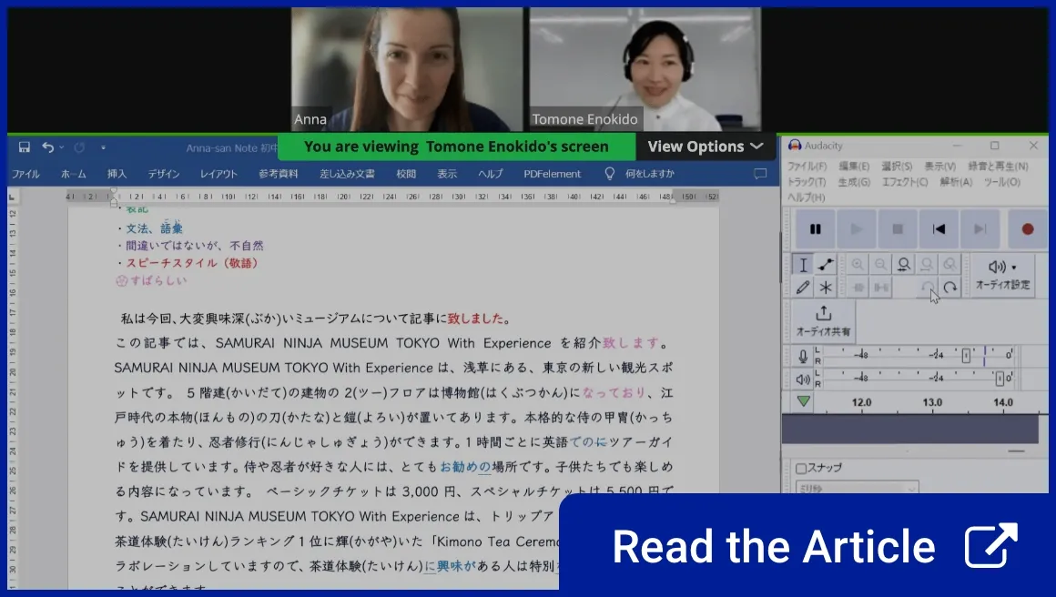Open Audacity 解析(A) menu
The image size is (1056, 597).
[956, 182]
